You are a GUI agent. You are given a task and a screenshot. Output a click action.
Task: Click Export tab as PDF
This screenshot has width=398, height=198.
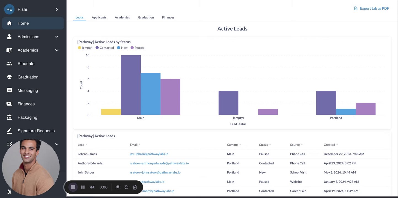pyautogui.click(x=372, y=9)
